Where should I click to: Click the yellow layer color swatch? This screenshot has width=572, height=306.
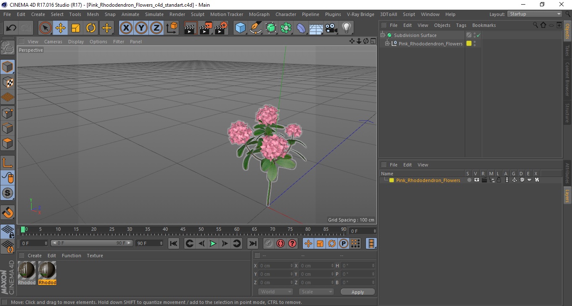(392, 180)
